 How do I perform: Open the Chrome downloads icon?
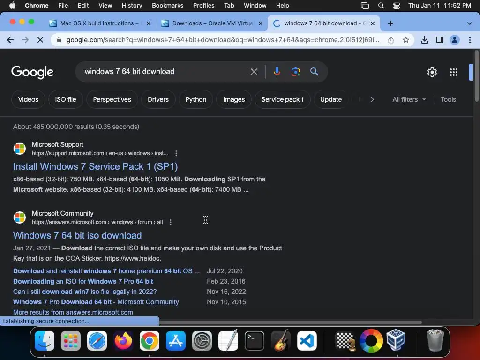(x=425, y=40)
